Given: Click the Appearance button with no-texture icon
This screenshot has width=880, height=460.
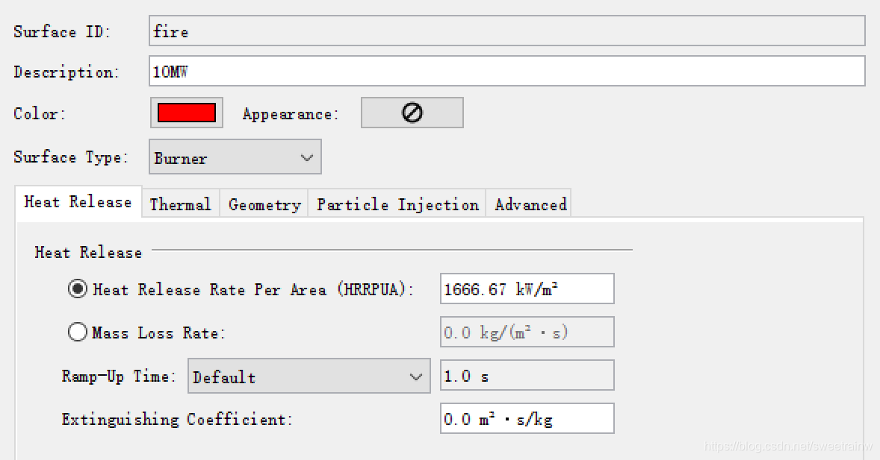Looking at the screenshot, I should 412,113.
